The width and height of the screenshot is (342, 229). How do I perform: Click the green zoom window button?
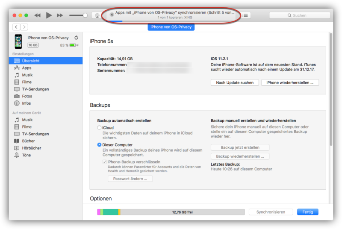(x=26, y=15)
